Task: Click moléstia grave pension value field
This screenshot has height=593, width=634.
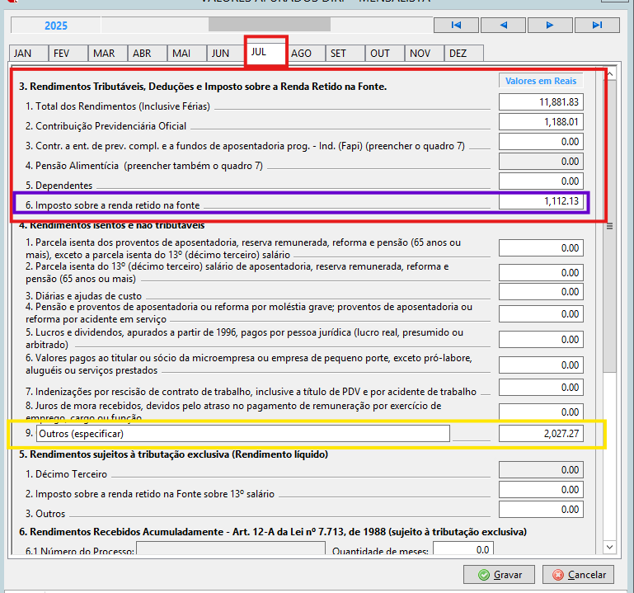Action: [541, 314]
